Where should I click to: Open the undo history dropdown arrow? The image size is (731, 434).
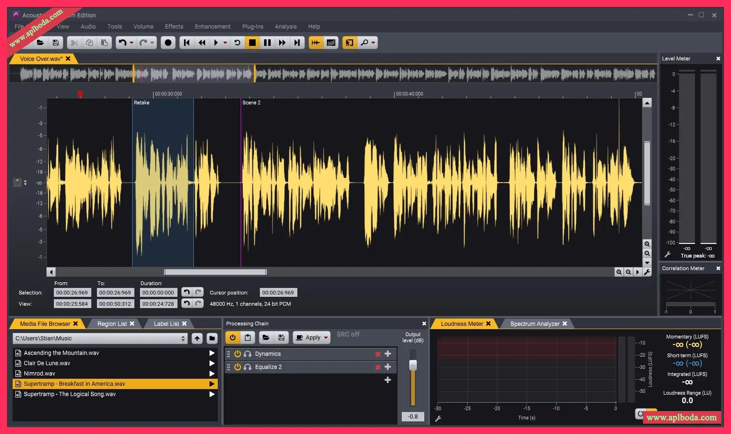tap(132, 43)
